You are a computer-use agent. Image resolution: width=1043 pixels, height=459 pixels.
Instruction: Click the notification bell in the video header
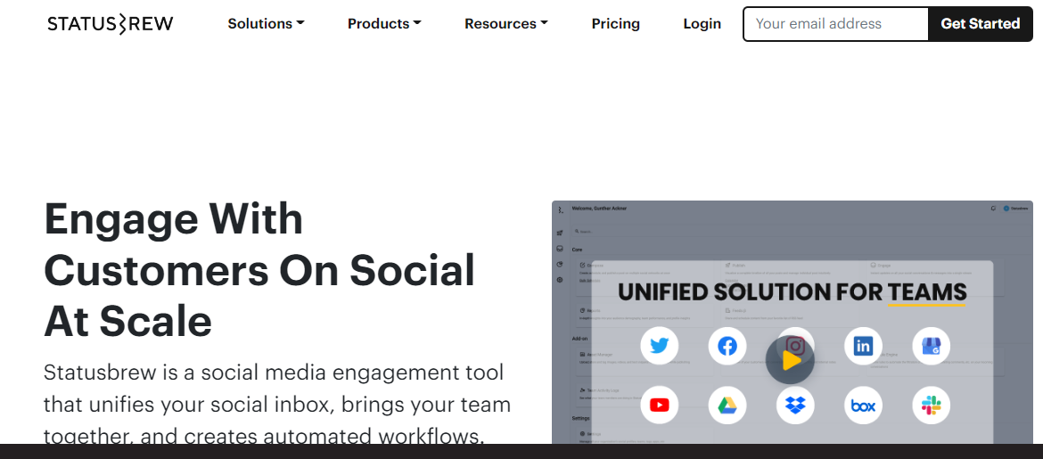pos(993,209)
